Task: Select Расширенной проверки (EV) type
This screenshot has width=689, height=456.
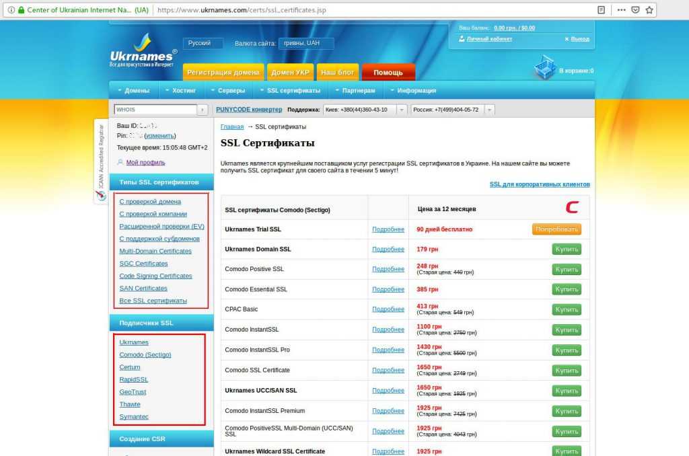Action: (x=161, y=226)
